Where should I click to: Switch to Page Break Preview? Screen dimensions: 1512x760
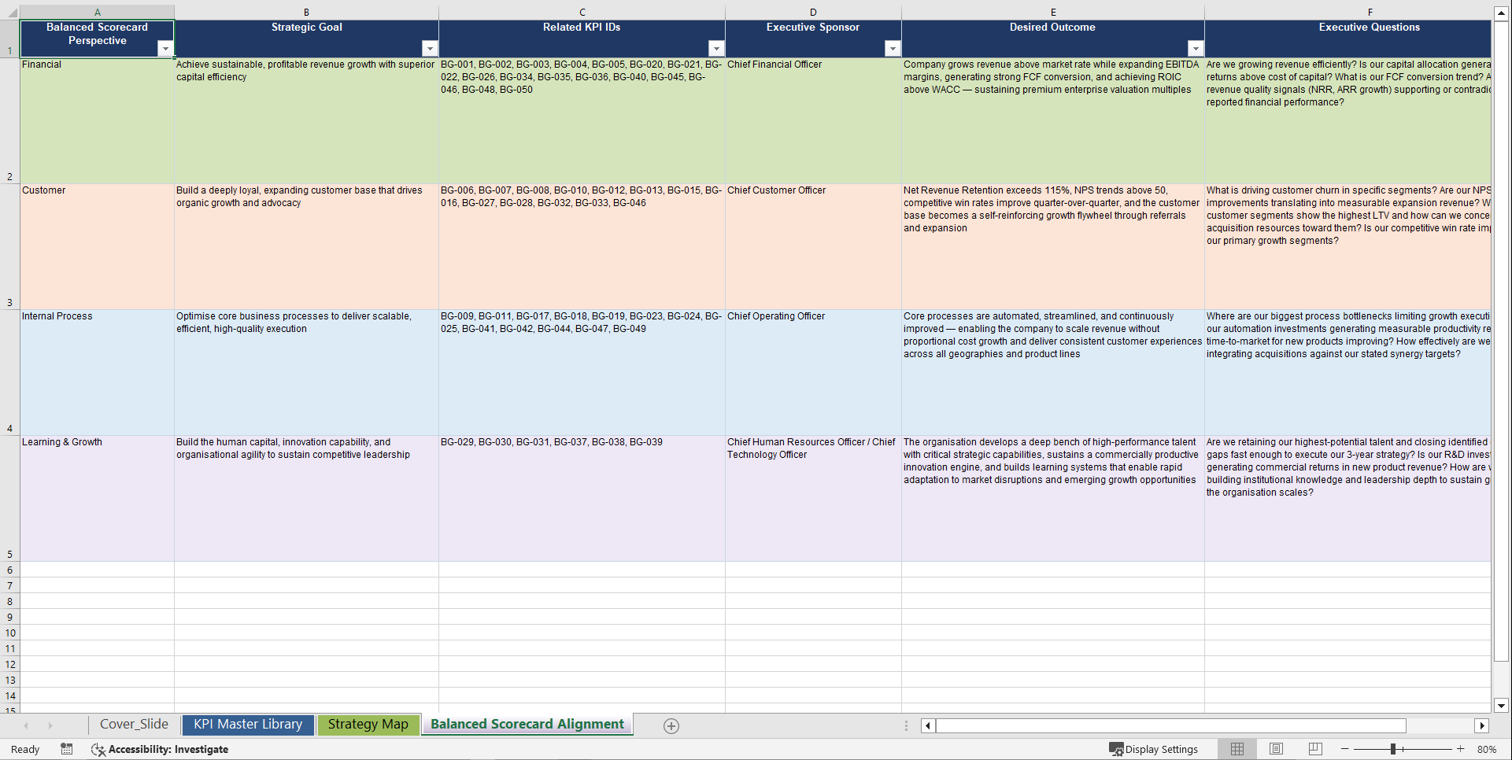(1315, 749)
